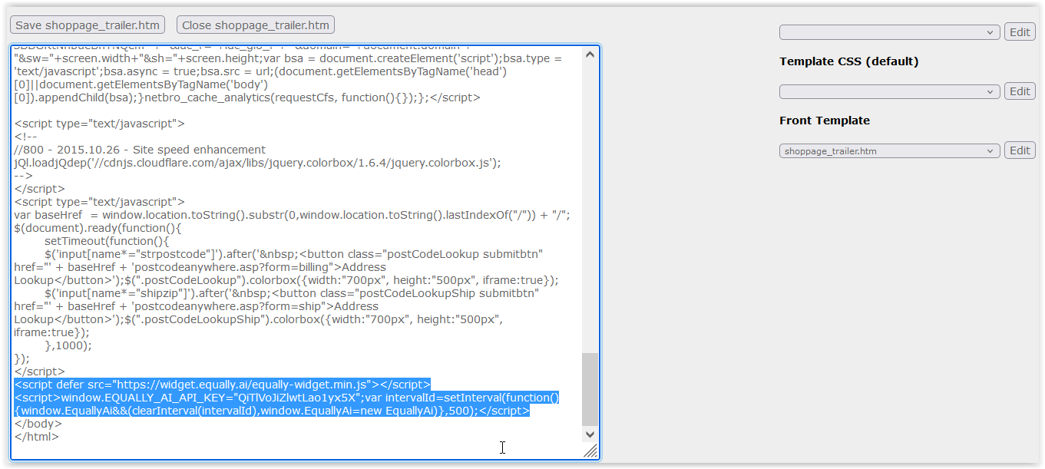Click the "-->" comment closing line

pos(23,176)
